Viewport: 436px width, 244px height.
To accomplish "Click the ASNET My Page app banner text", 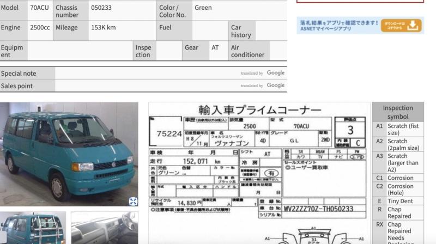I will point(338,25).
